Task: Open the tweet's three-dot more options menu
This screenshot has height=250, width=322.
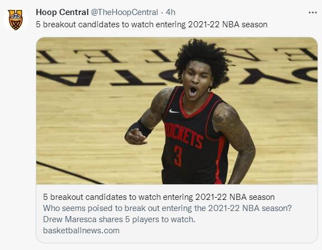Action: (x=313, y=13)
